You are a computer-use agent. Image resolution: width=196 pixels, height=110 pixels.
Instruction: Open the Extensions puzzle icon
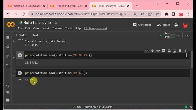(166, 14)
